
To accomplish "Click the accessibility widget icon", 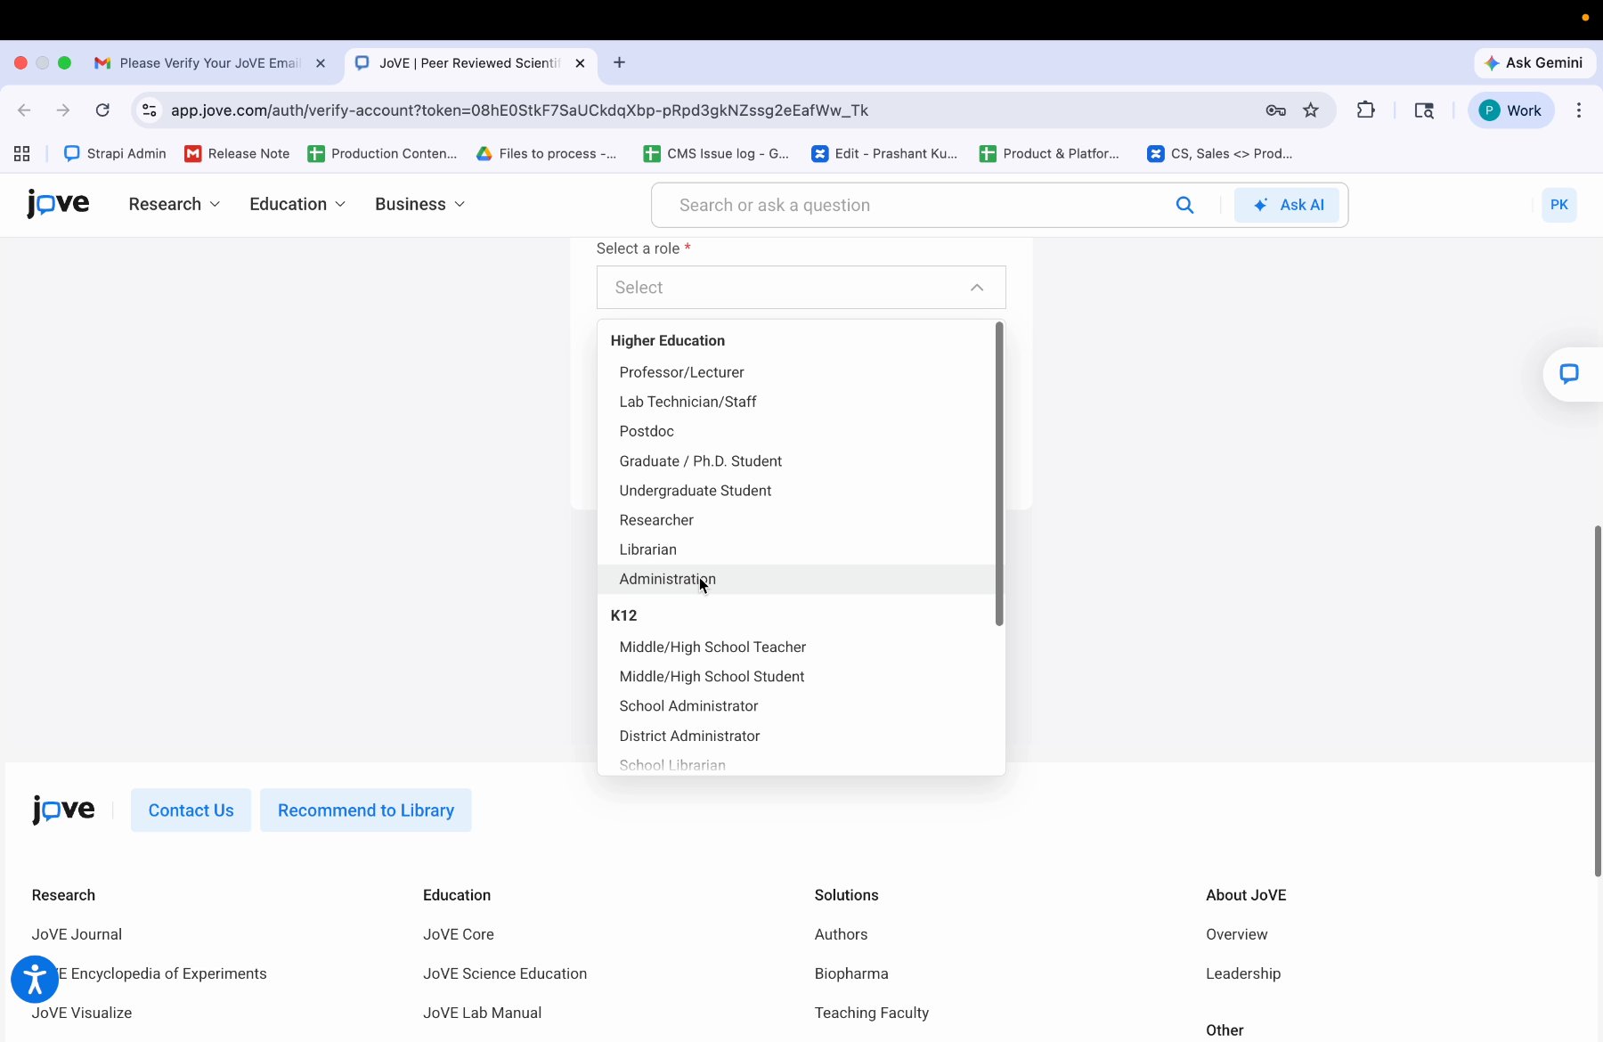I will [x=35, y=979].
